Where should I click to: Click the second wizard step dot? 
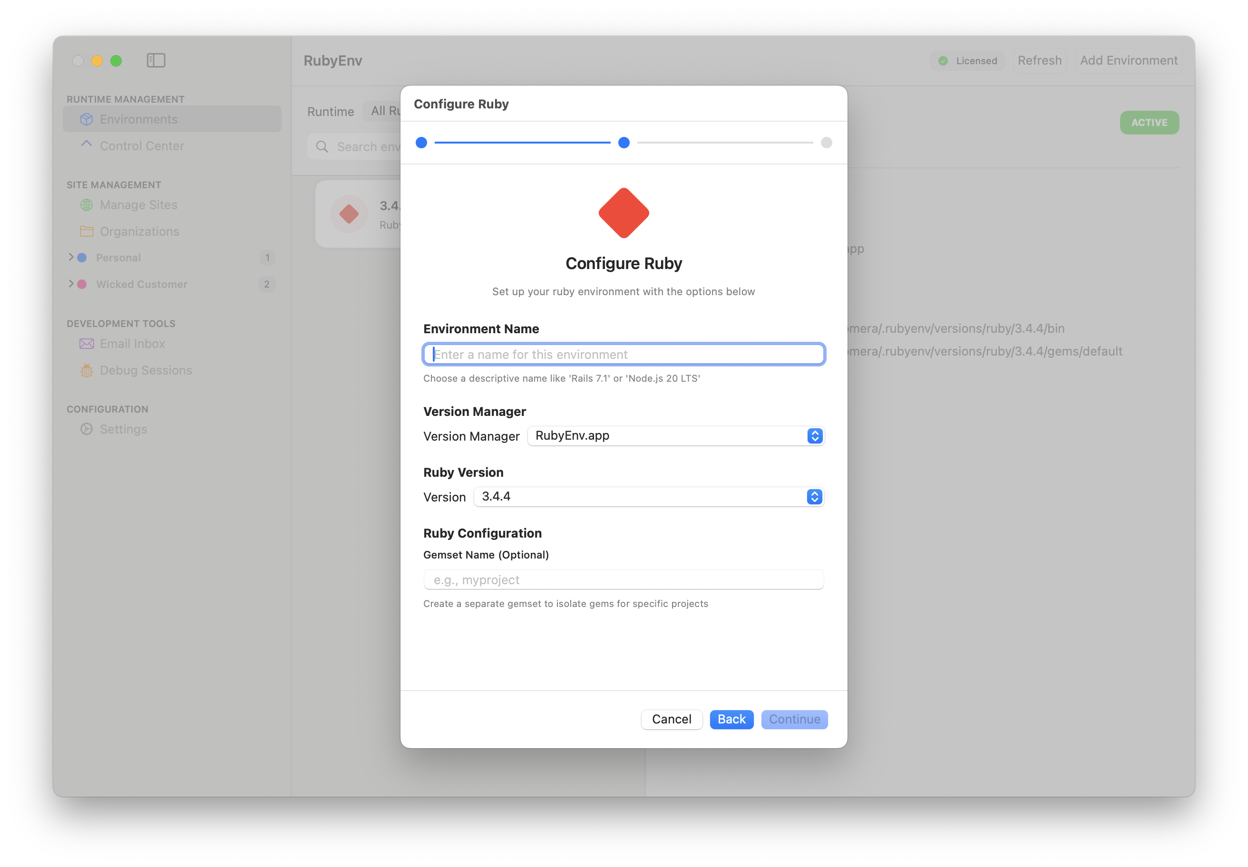624,143
